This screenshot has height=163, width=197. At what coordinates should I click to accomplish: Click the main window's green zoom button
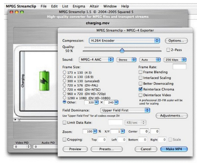[22, 12]
